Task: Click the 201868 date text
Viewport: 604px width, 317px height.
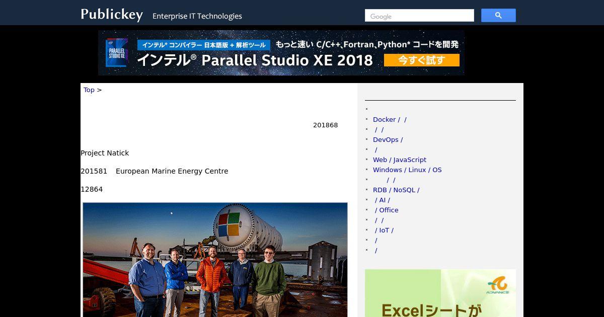Action: 326,125
